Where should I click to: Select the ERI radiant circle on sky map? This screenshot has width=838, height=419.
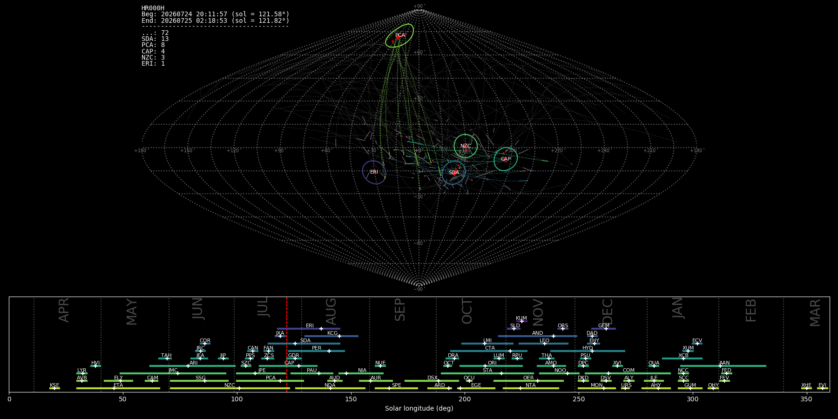coord(374,172)
